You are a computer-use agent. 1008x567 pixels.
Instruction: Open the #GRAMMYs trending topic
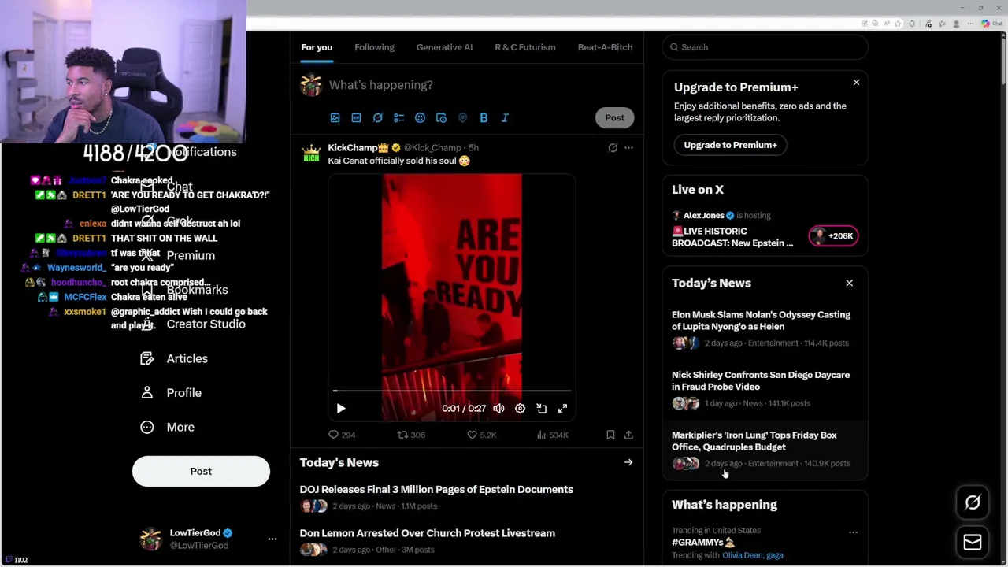tap(702, 543)
